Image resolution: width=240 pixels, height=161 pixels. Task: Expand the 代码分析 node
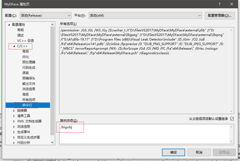pos(14,143)
